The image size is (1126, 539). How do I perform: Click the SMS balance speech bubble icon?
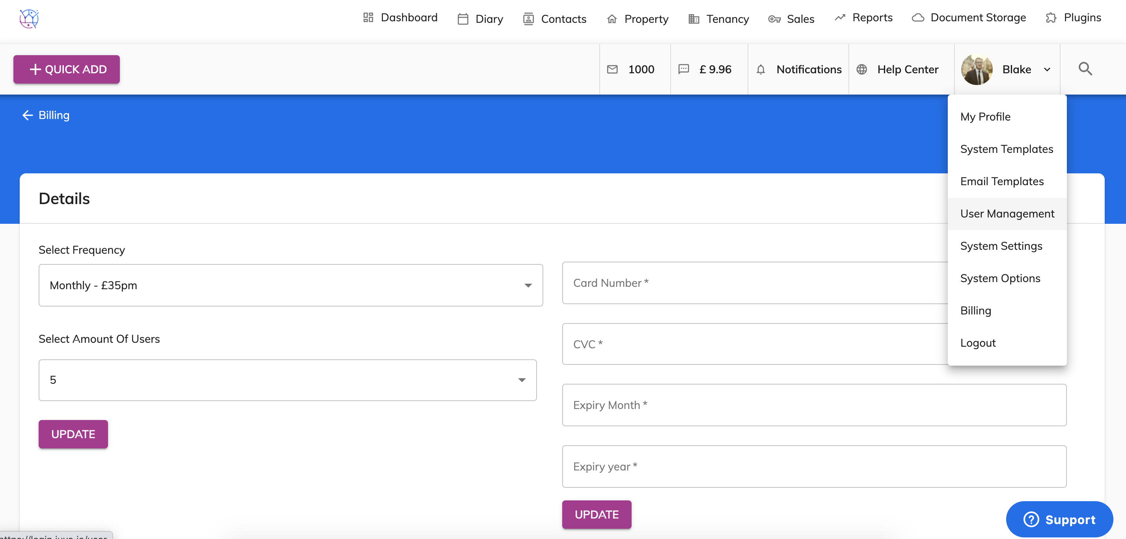684,69
